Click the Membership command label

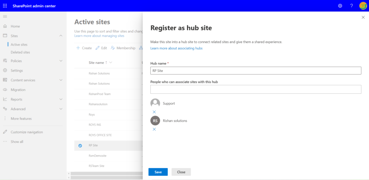click(x=126, y=48)
